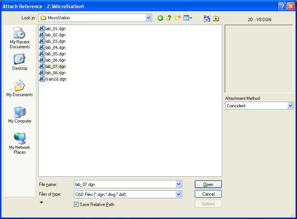This screenshot has width=297, height=219.
Task: Go to Desktop in places bar
Action: pyautogui.click(x=20, y=62)
